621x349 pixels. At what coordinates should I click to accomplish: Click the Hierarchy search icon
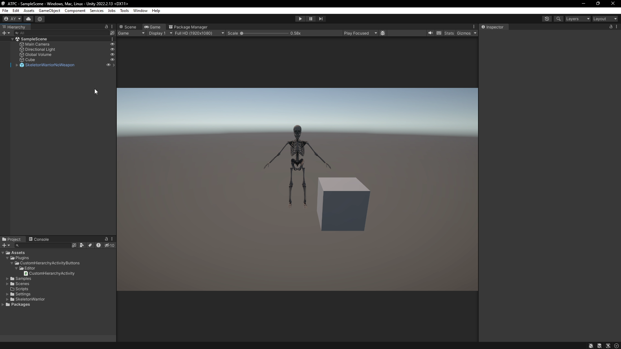click(16, 33)
